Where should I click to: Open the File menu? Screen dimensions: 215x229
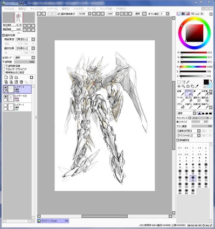pyautogui.click(x=8, y=9)
